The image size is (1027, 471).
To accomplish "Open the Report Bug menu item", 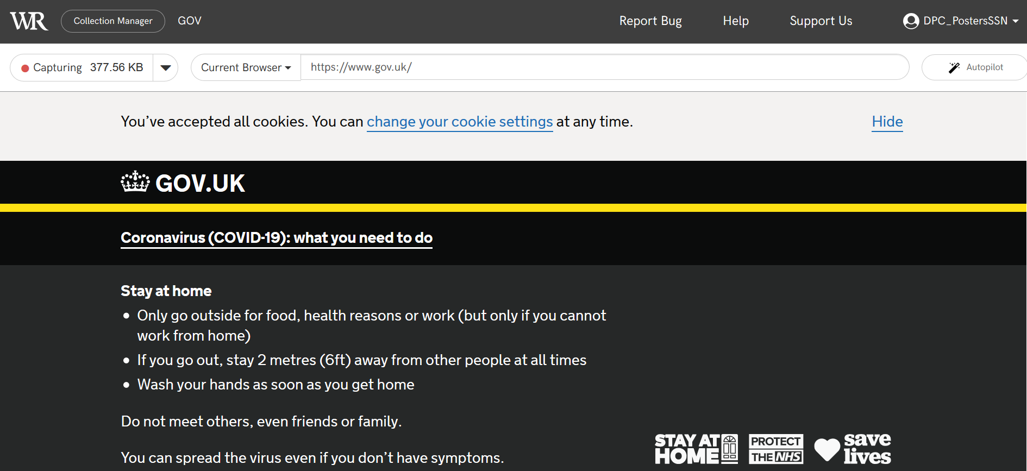I will (x=650, y=21).
